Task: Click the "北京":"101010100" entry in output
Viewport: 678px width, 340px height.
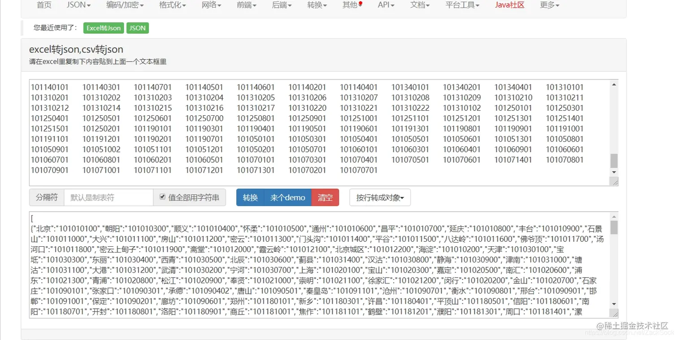Action: coord(67,229)
